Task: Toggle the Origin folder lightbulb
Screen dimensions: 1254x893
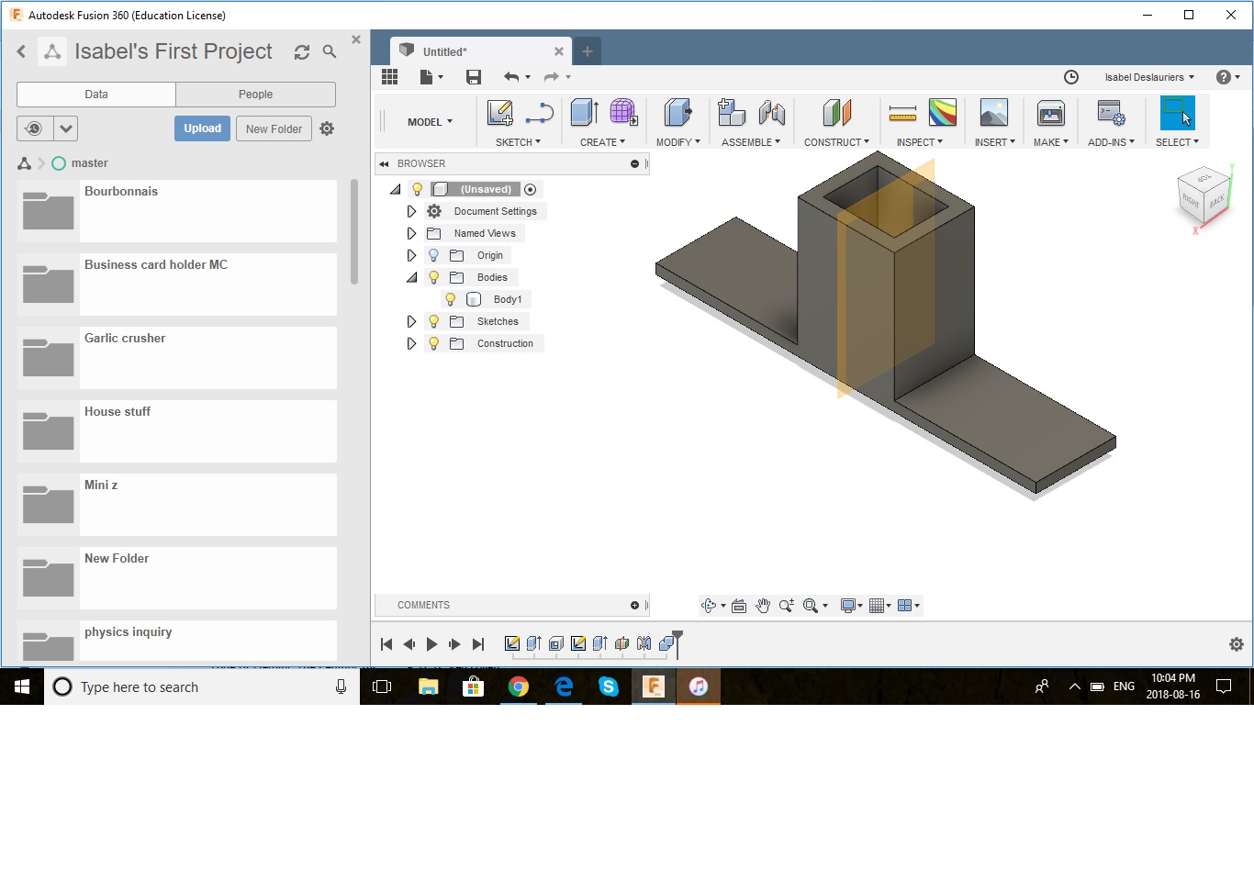Action: pos(433,255)
